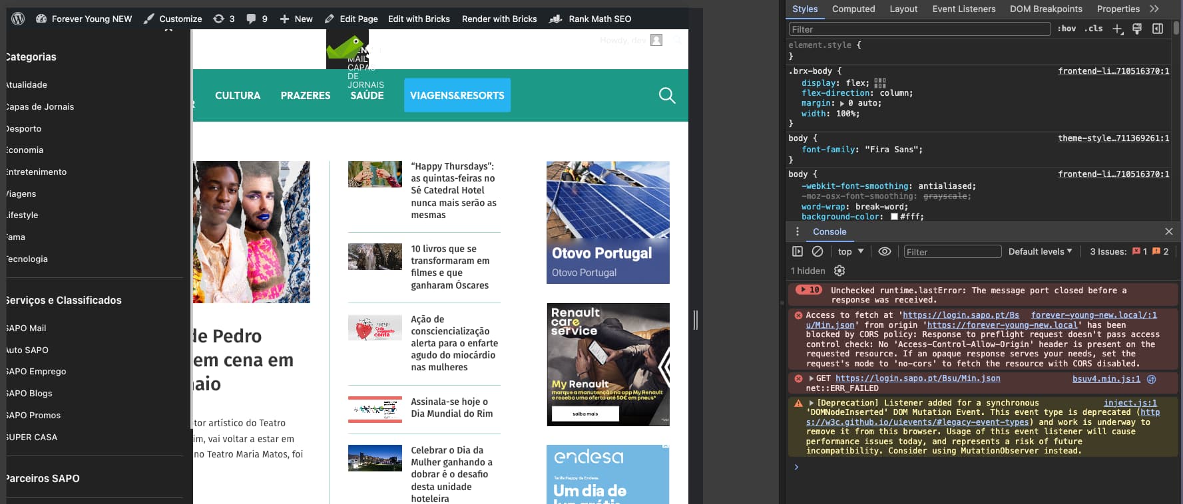
Task: Open Celebrar o Dia da Mulher headline
Action: click(x=453, y=474)
